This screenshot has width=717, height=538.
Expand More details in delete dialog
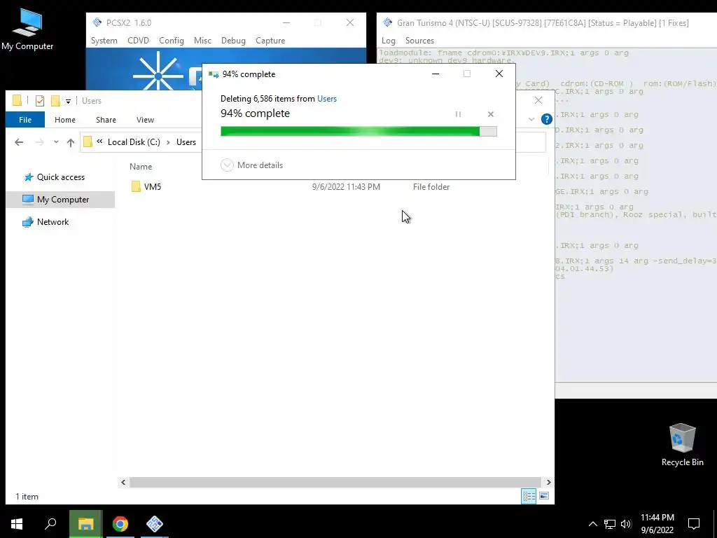252,165
